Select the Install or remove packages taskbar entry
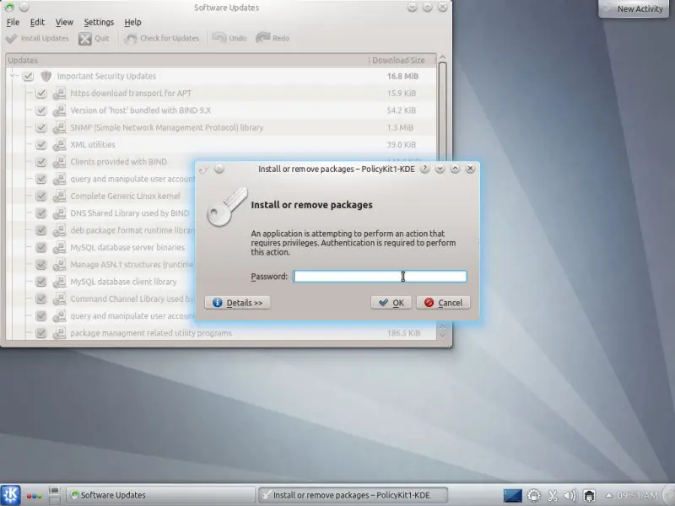675x506 pixels. [x=353, y=495]
